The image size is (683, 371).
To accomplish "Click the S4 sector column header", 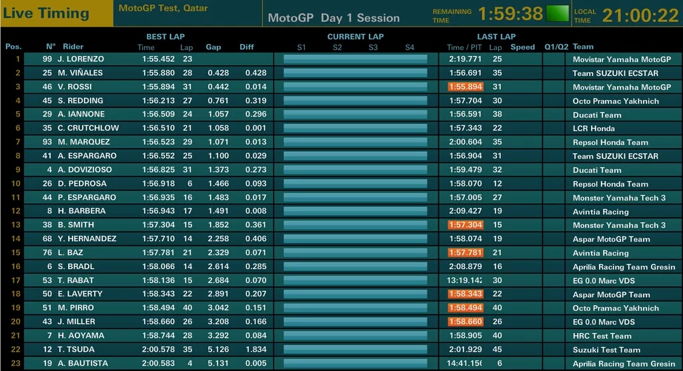I will 410,47.
